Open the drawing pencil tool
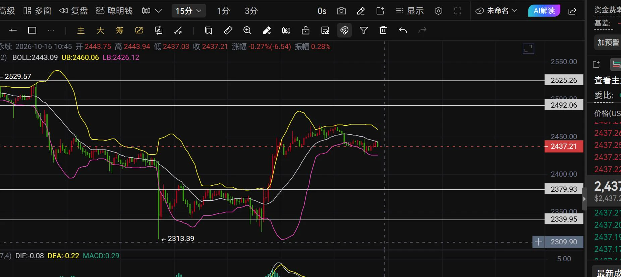621x277 pixels. pyautogui.click(x=361, y=11)
